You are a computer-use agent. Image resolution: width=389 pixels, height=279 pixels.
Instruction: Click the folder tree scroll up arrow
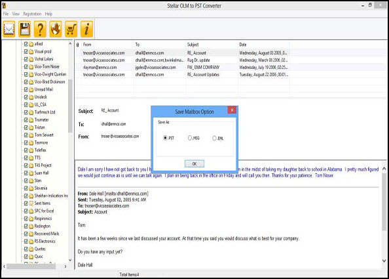[x=70, y=43]
